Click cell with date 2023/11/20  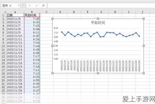pos(15,70)
